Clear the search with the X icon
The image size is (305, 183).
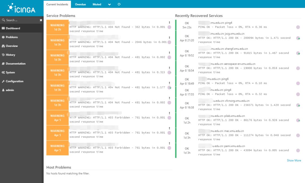pyautogui.click(x=41, y=20)
